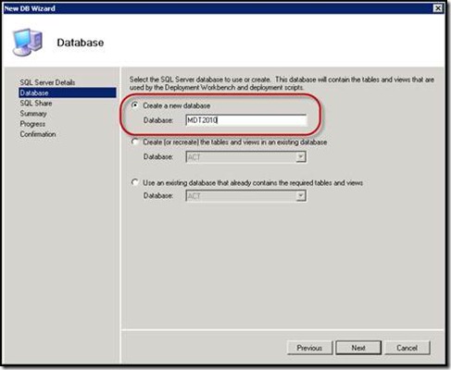Select the Database step in sidebar
The image size is (451, 370).
click(68, 92)
